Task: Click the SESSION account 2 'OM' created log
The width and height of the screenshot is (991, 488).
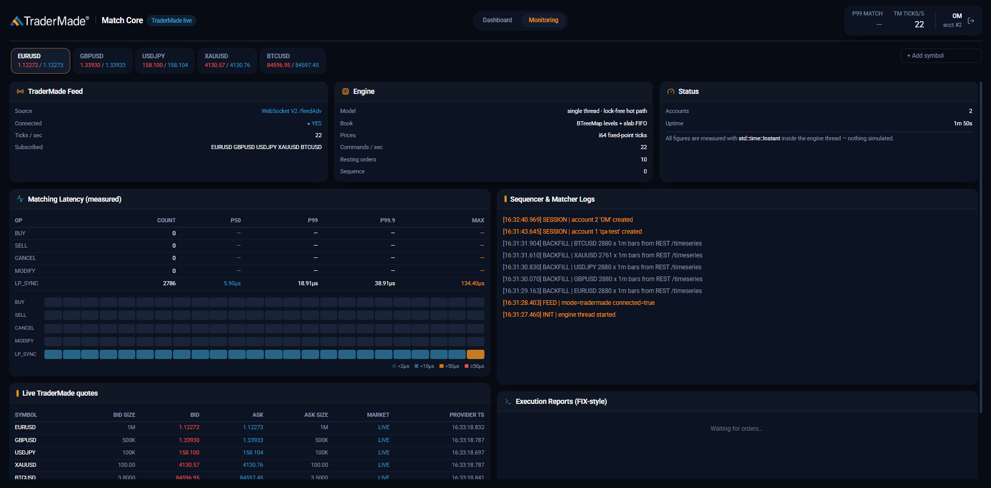Action: (568, 220)
